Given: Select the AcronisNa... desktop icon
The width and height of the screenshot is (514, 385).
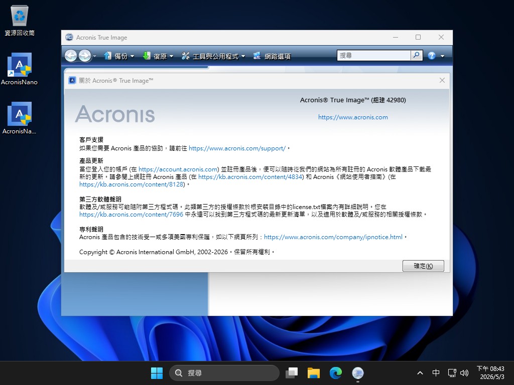Looking at the screenshot, I should coord(20,118).
